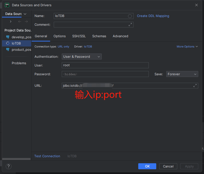Screen dimensions: 204x174
Task: Open the SSH/SSL tab
Action: click(x=79, y=36)
